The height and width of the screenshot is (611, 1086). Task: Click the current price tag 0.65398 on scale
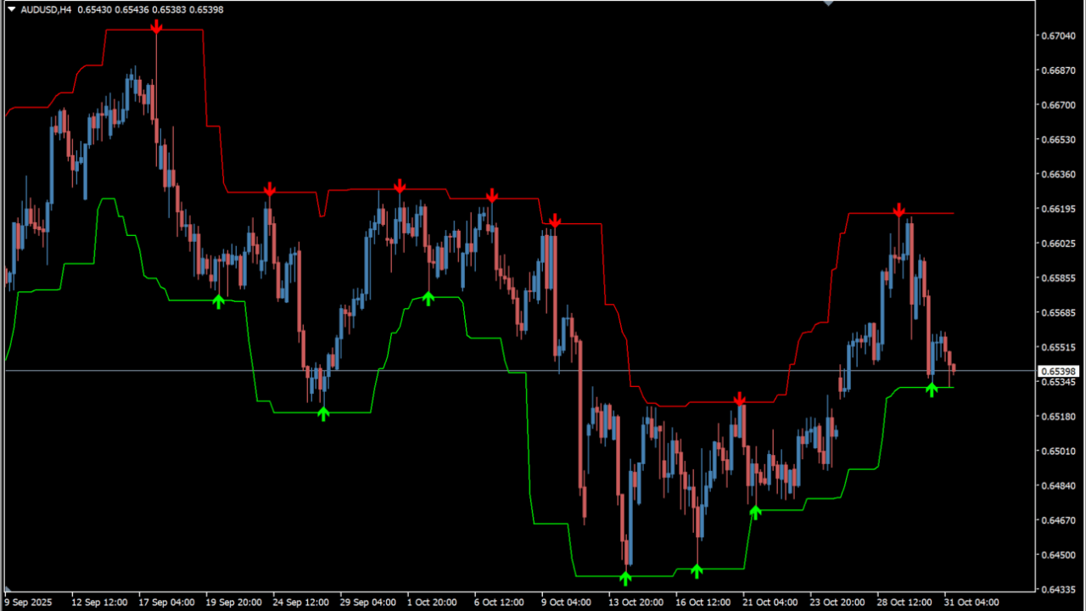coord(1057,371)
